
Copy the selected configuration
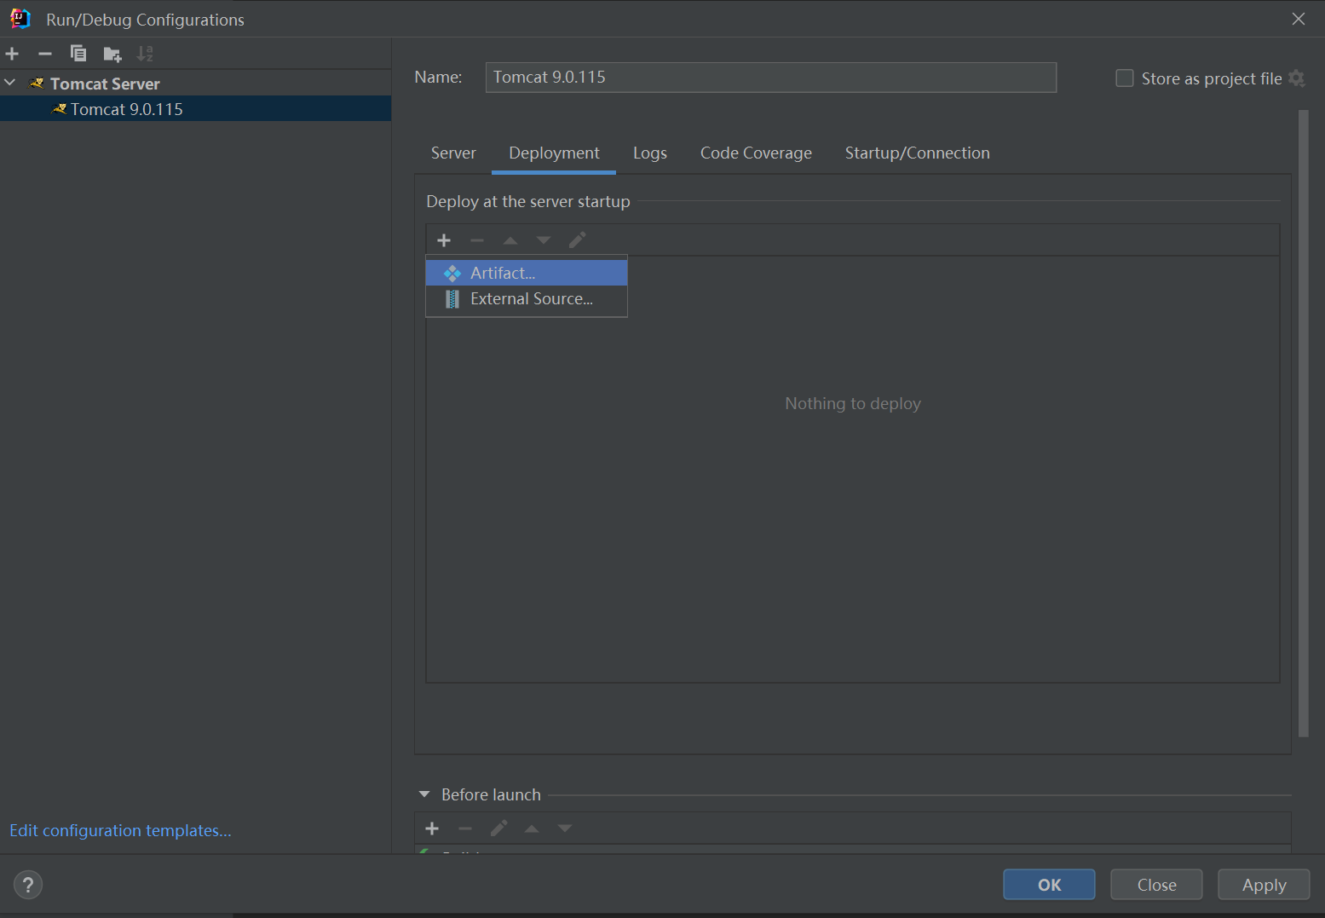pyautogui.click(x=78, y=54)
